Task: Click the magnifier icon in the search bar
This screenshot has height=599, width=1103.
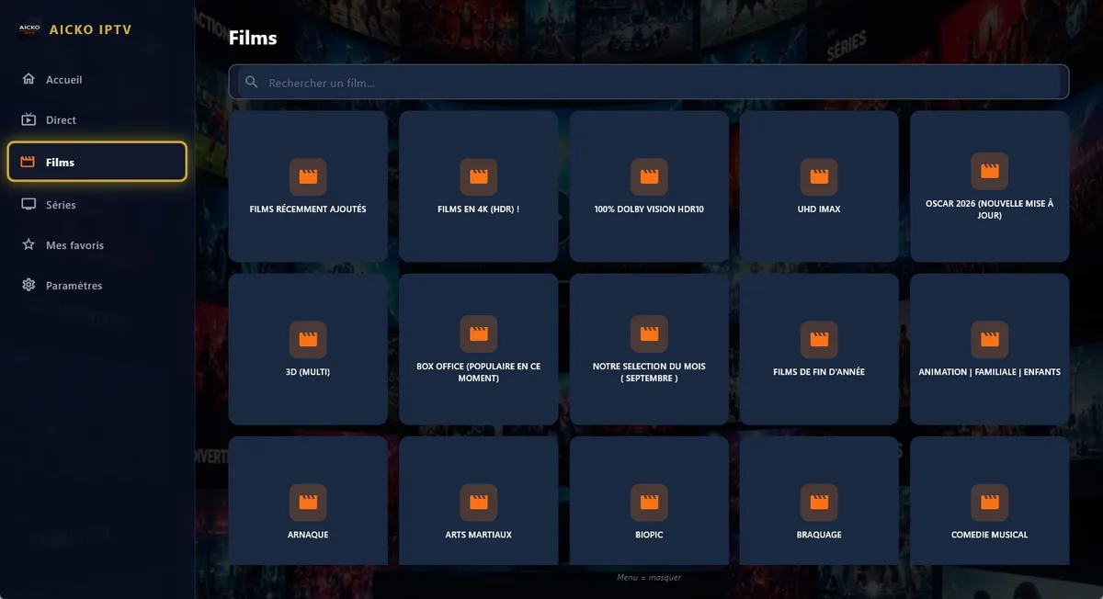Action: tap(252, 83)
